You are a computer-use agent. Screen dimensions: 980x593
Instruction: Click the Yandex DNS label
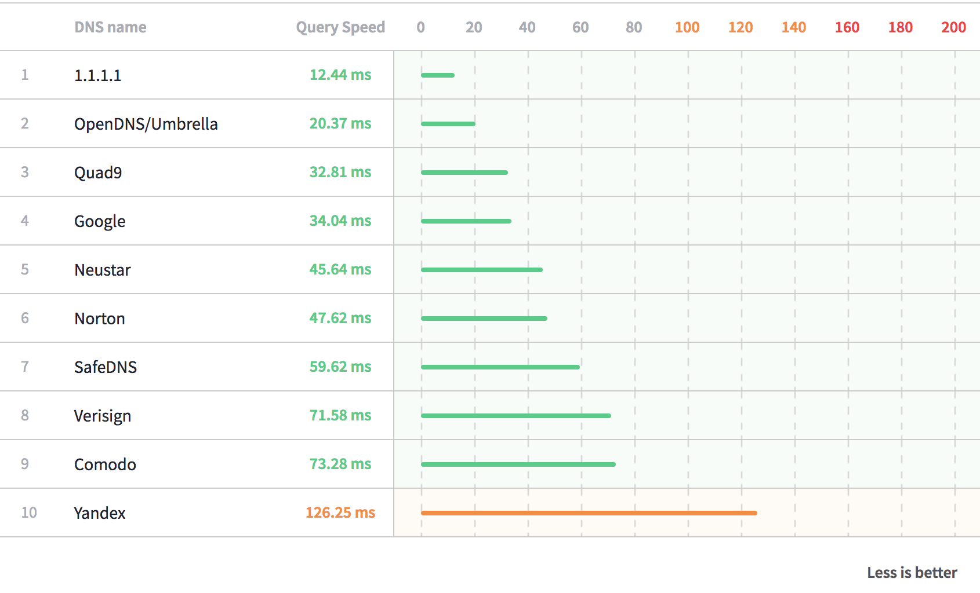[100, 513]
